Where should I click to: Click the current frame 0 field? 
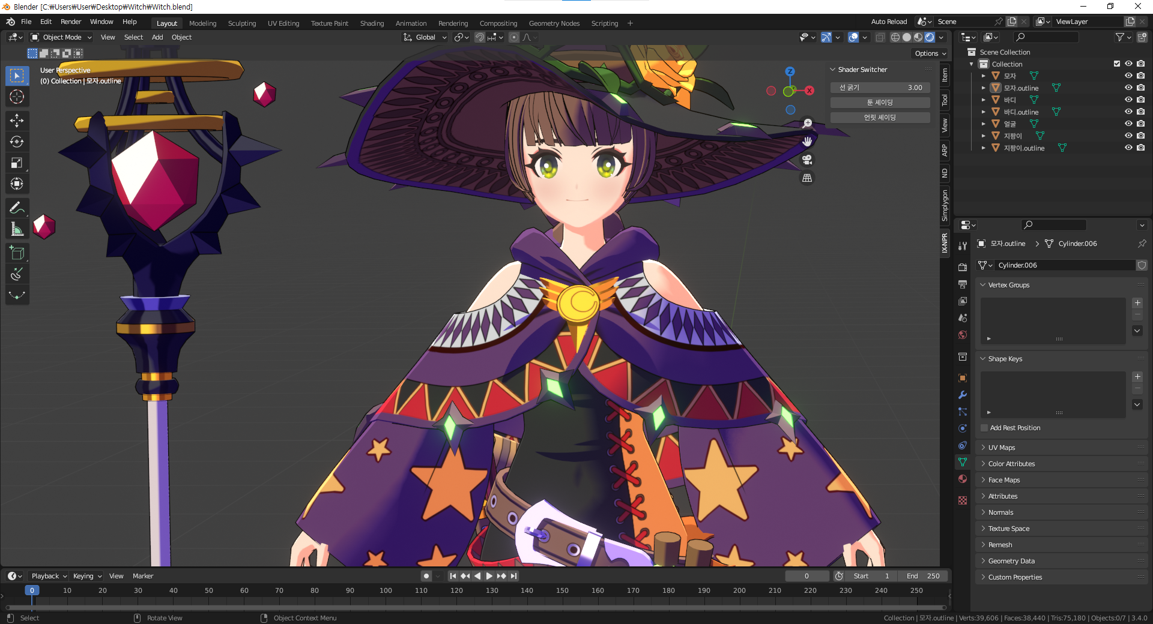pos(806,576)
